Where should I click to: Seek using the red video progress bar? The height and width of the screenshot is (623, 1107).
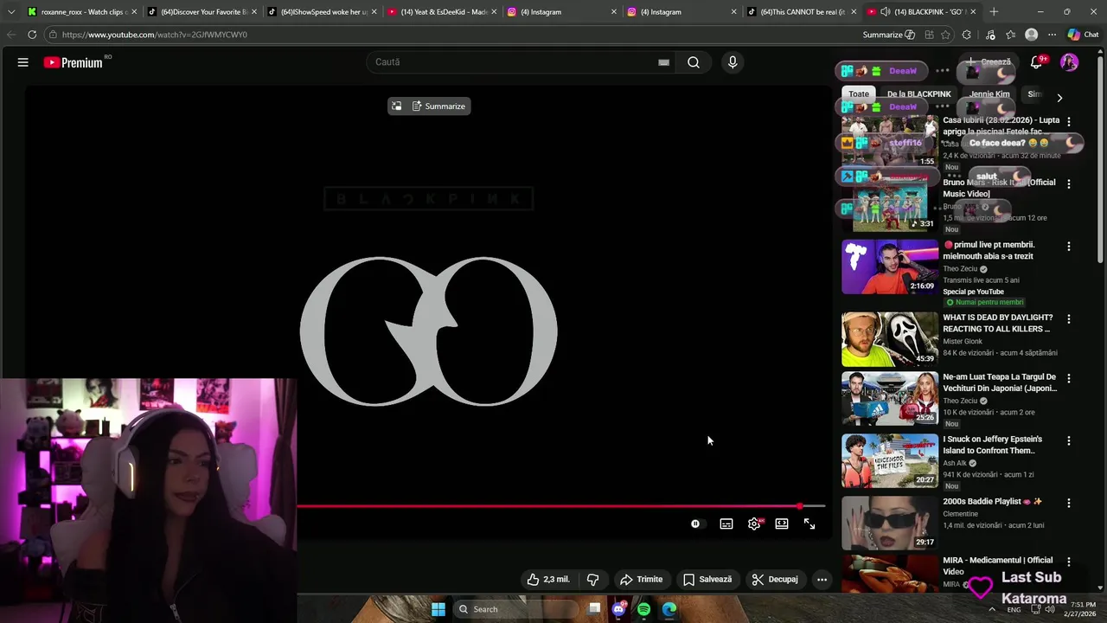pyautogui.click(x=560, y=506)
